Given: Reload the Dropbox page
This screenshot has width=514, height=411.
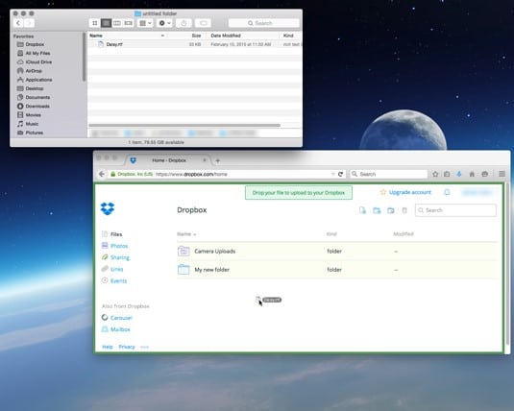Looking at the screenshot, I should tap(341, 174).
